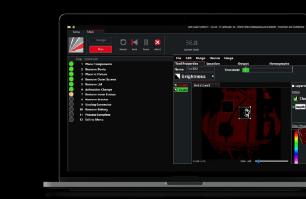
Task: Click the folder icon in title bar
Action: click(x=69, y=27)
